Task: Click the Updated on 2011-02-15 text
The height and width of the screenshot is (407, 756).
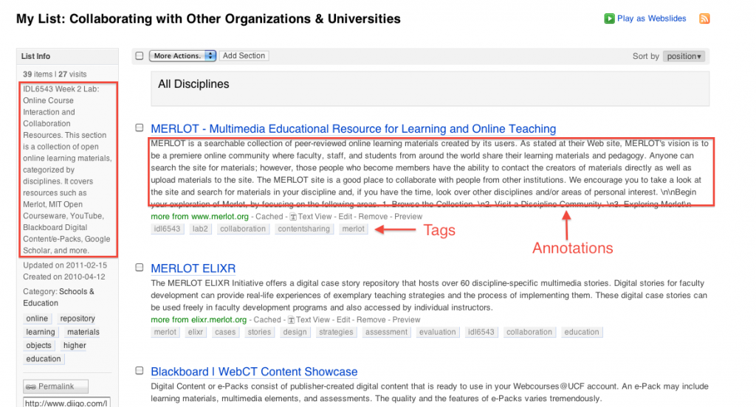Action: 65,265
